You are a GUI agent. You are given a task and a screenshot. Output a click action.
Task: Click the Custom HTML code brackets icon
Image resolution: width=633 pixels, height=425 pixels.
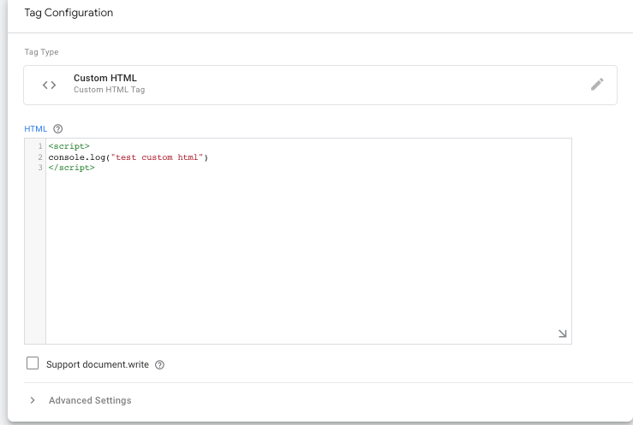[49, 85]
